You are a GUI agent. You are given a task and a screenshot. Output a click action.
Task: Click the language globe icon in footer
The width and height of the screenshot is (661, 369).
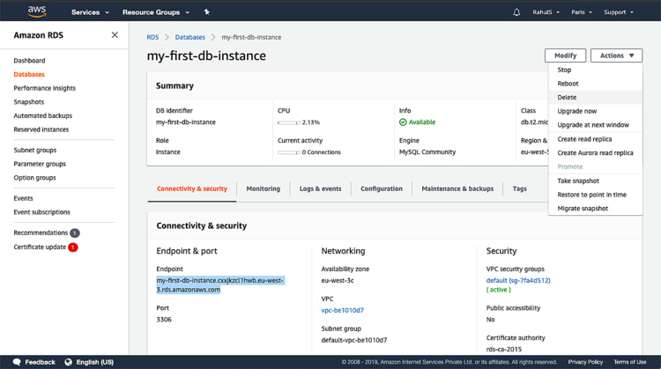pos(70,362)
